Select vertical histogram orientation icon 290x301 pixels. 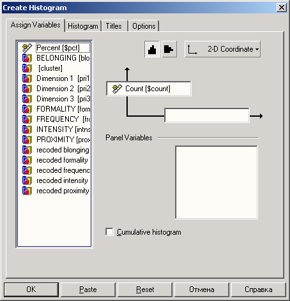[152, 49]
